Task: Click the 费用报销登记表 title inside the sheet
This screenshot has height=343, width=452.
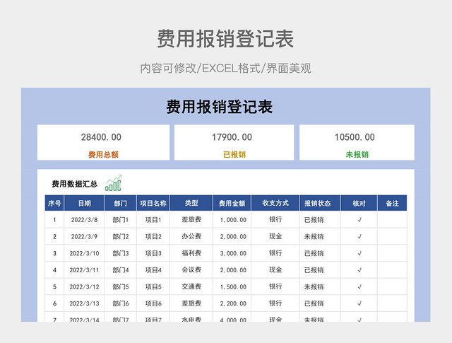Action: [x=220, y=107]
